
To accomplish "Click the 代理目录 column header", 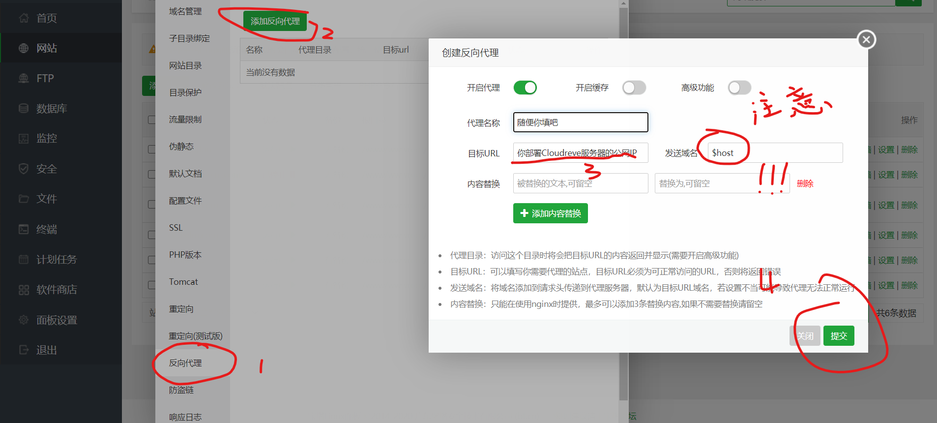I will [315, 50].
